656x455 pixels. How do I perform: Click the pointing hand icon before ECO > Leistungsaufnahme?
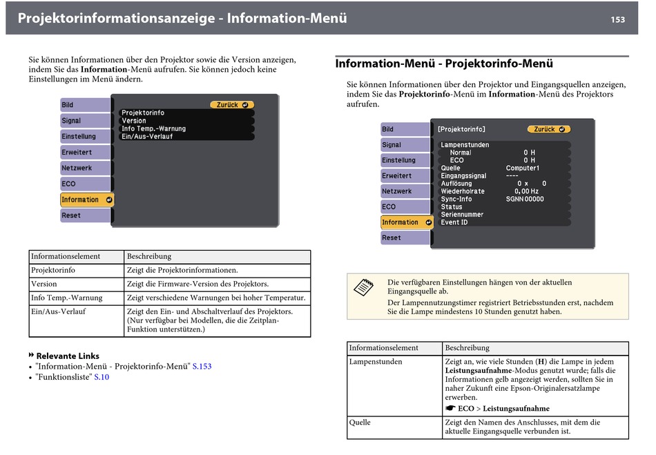450,408
